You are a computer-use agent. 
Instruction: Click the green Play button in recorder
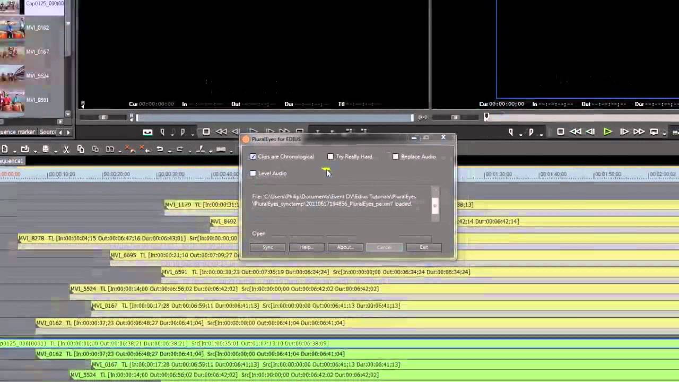(607, 132)
